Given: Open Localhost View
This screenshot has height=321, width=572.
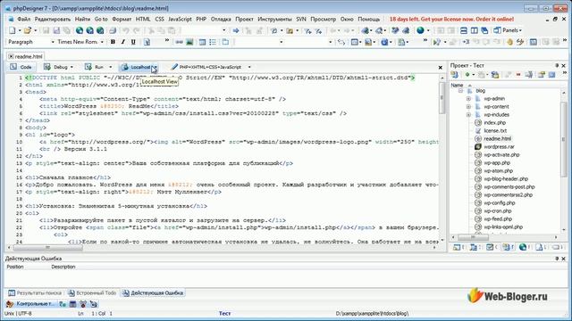Looking at the screenshot, I should click(136, 67).
